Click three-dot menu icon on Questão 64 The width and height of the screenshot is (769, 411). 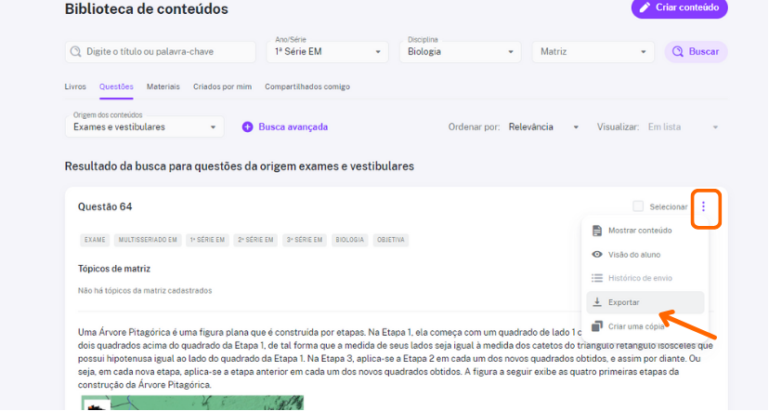(703, 206)
